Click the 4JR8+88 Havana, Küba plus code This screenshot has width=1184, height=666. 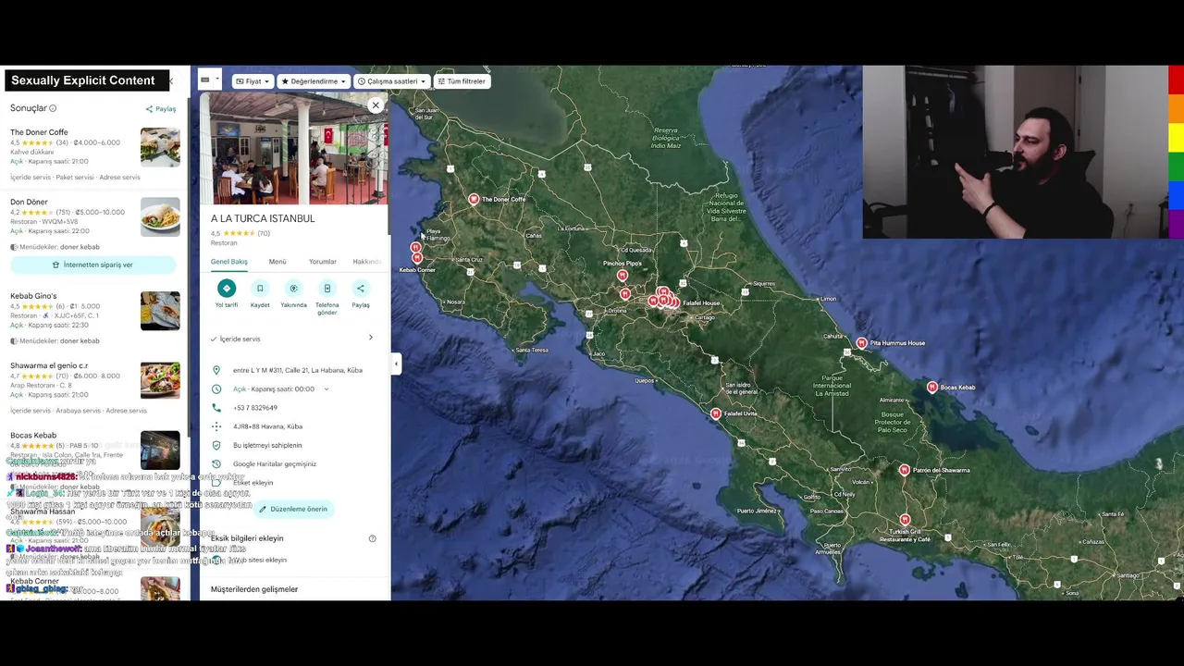[267, 426]
